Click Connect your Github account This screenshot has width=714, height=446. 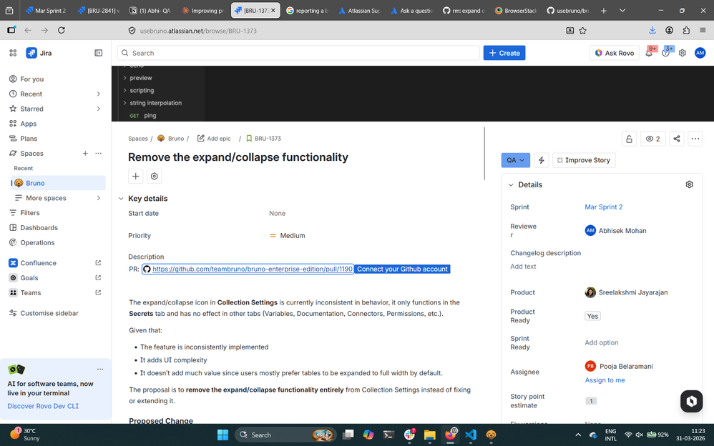402,269
